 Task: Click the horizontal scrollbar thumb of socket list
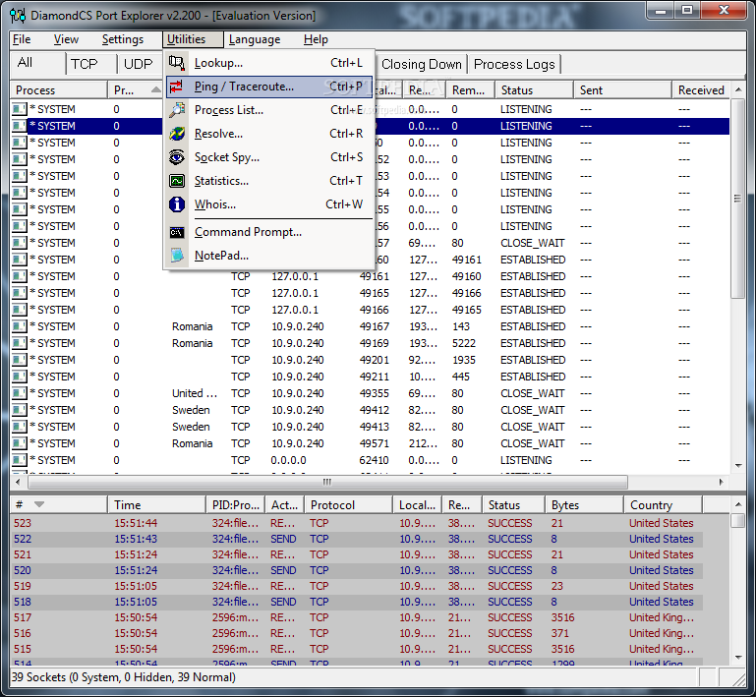327,482
